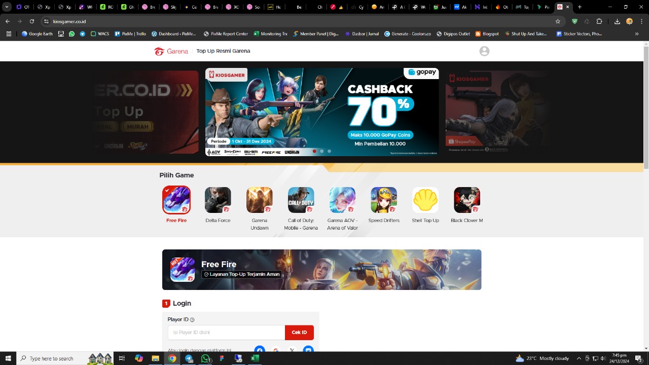Select the Black Clover M icon
Image resolution: width=649 pixels, height=365 pixels.
467,200
